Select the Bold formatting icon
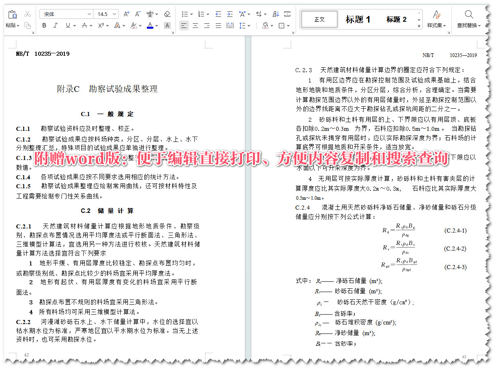The image size is (497, 370). [44, 25]
